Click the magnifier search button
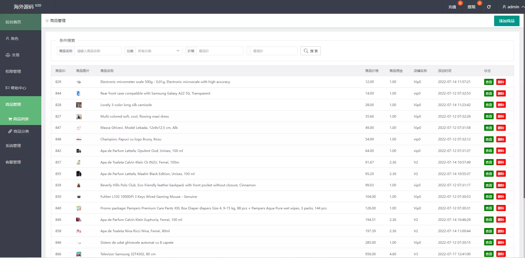The height and width of the screenshot is (258, 525). tap(310, 51)
